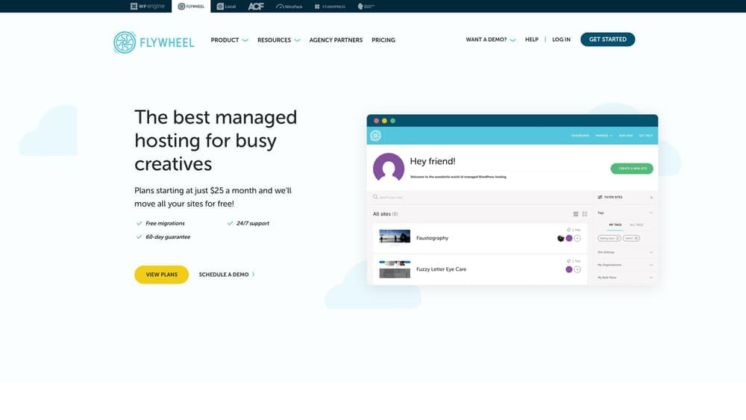Open the Help link
The height and width of the screenshot is (420, 746).
coord(531,40)
